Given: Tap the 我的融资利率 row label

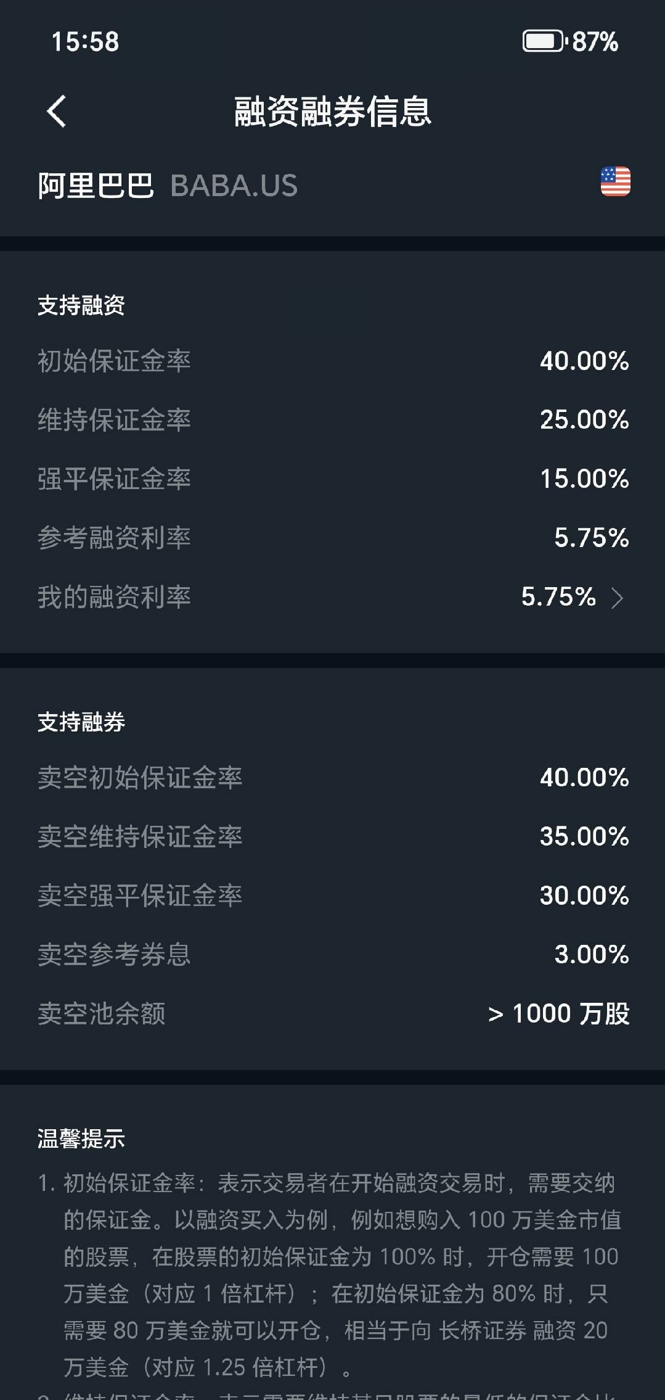Looking at the screenshot, I should (x=114, y=597).
